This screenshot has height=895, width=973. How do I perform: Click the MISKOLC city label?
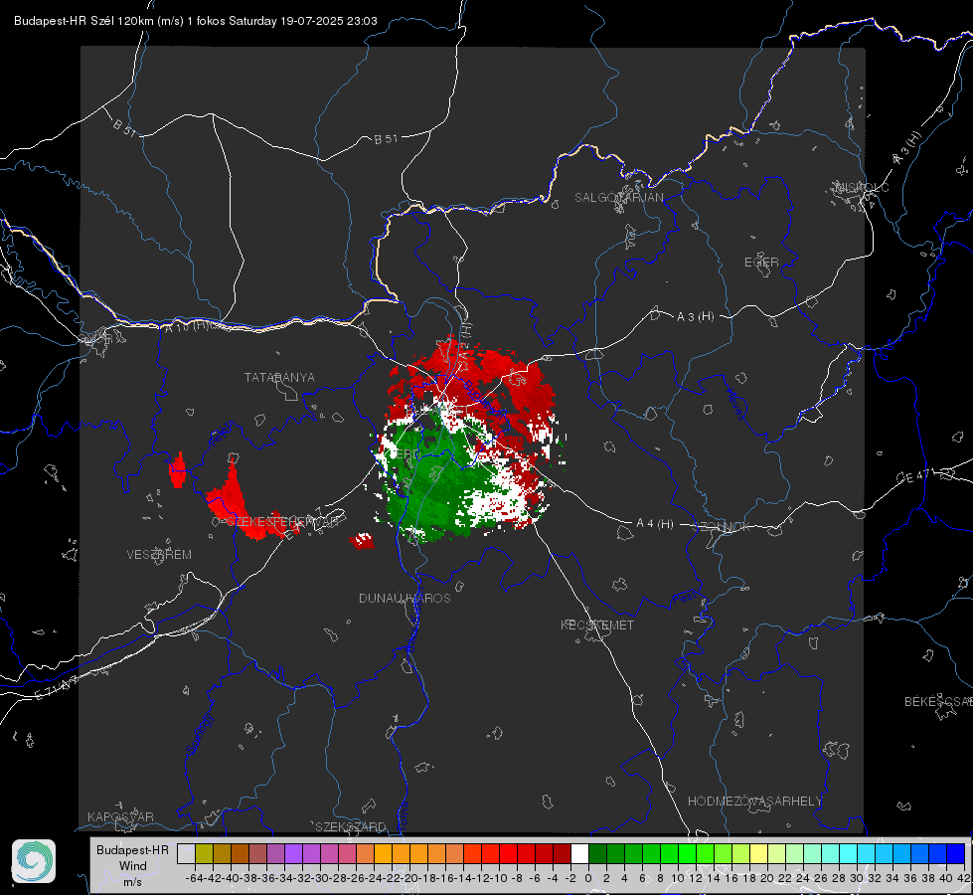(x=862, y=187)
